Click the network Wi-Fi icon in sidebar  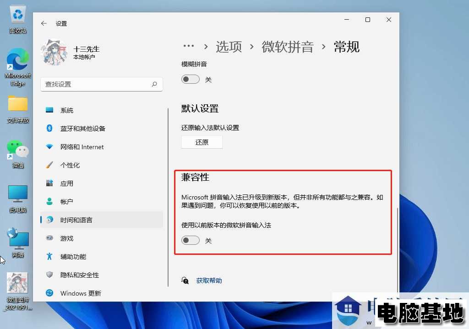[49, 147]
